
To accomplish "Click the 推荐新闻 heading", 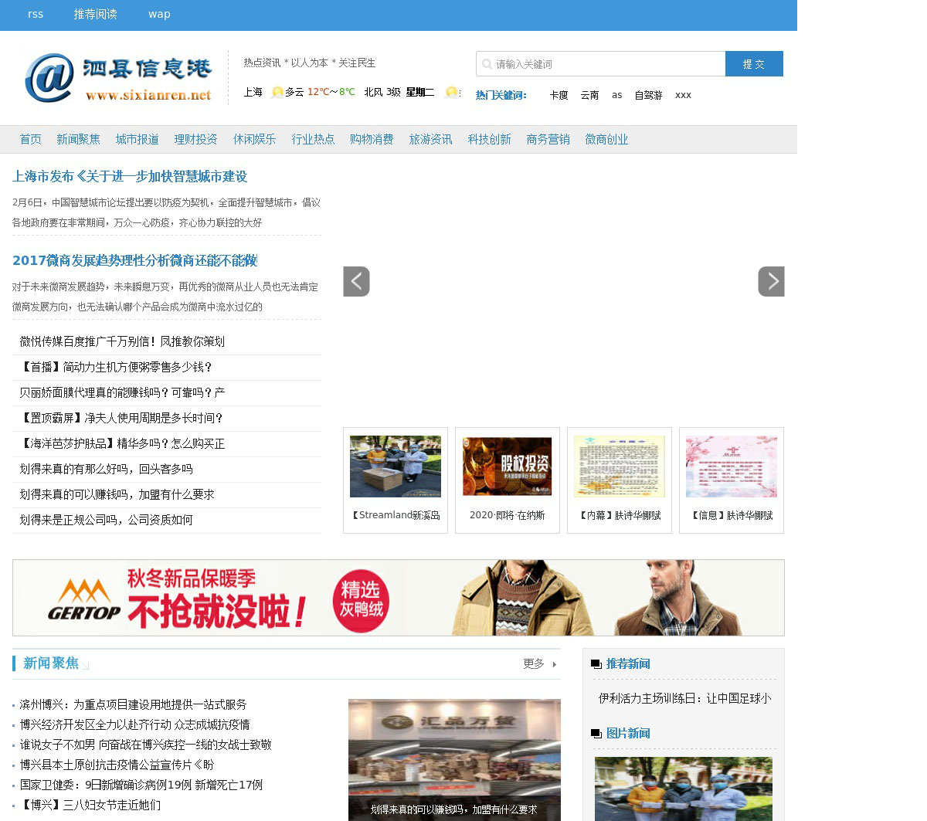I will (x=628, y=664).
